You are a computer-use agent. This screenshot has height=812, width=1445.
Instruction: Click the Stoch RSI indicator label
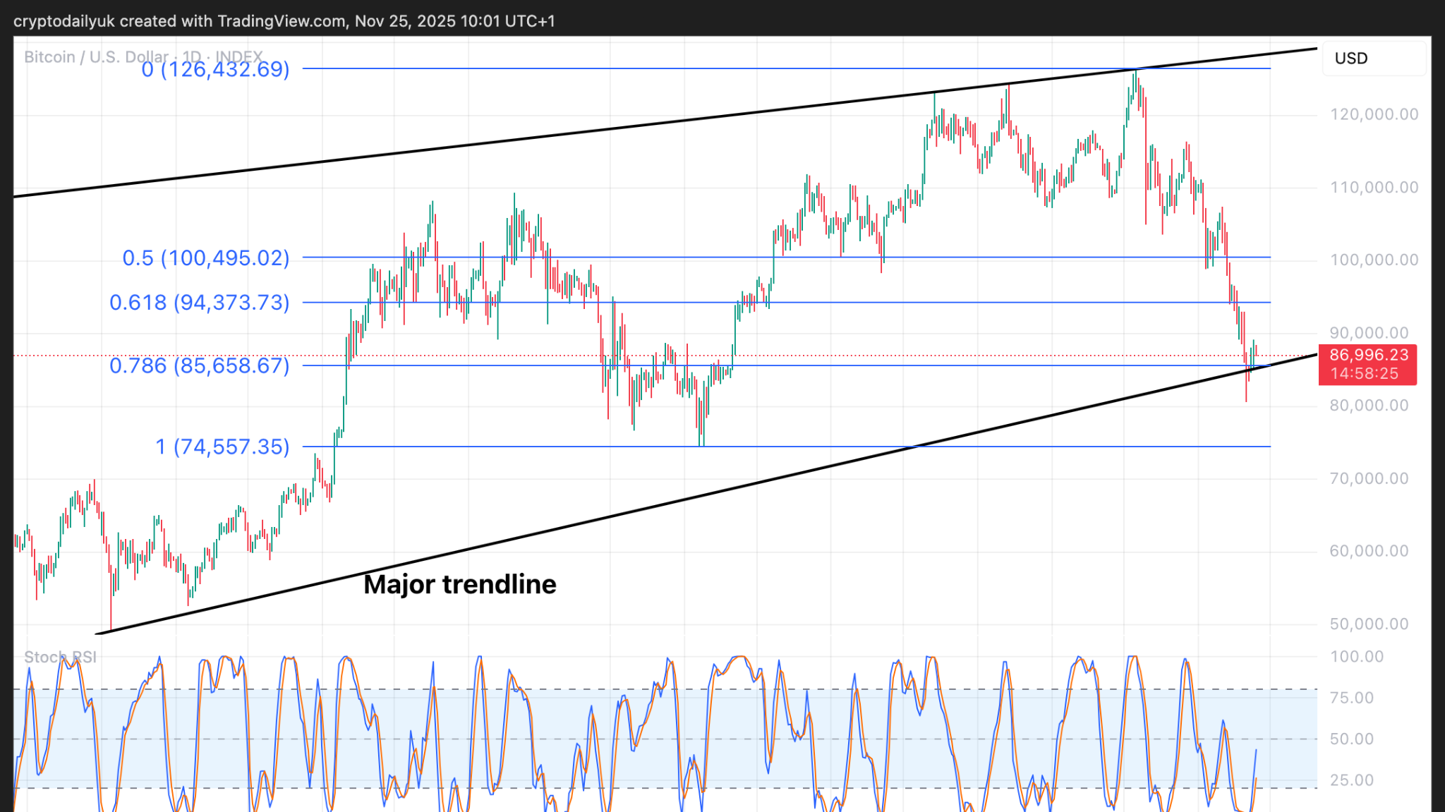tap(60, 657)
